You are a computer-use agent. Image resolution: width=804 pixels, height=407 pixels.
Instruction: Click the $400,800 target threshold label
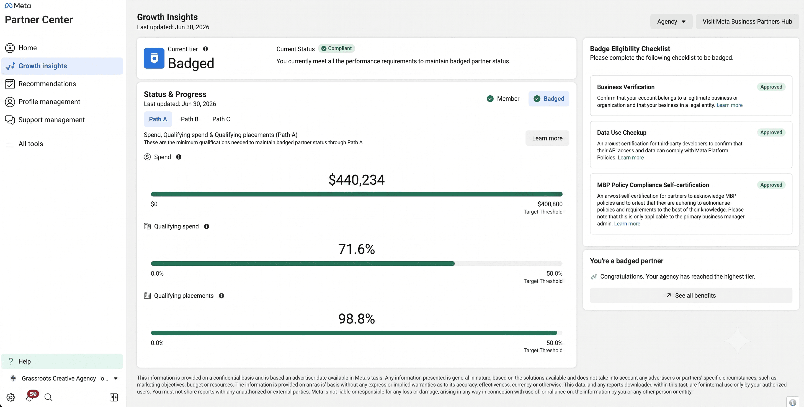pos(550,204)
